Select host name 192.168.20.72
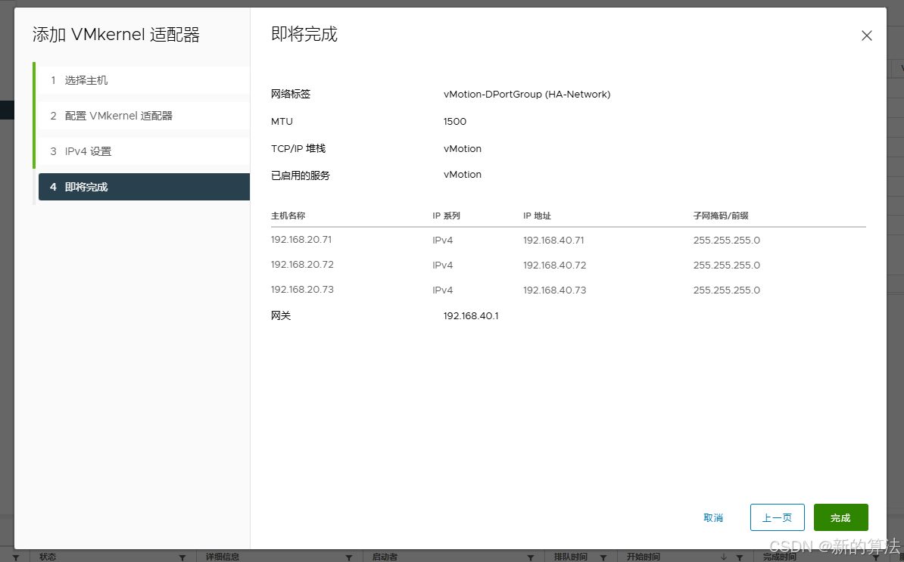The height and width of the screenshot is (562, 904). tap(302, 264)
